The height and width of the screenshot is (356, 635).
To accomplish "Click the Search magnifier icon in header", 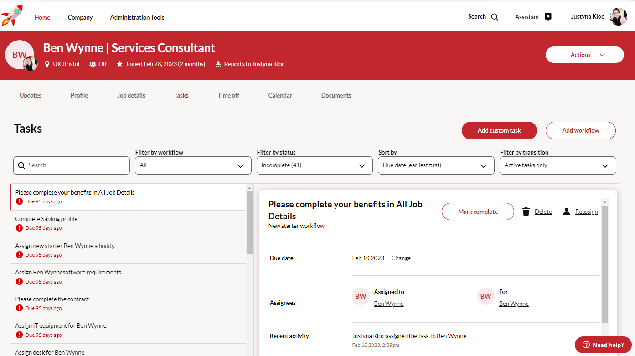I will 495,17.
